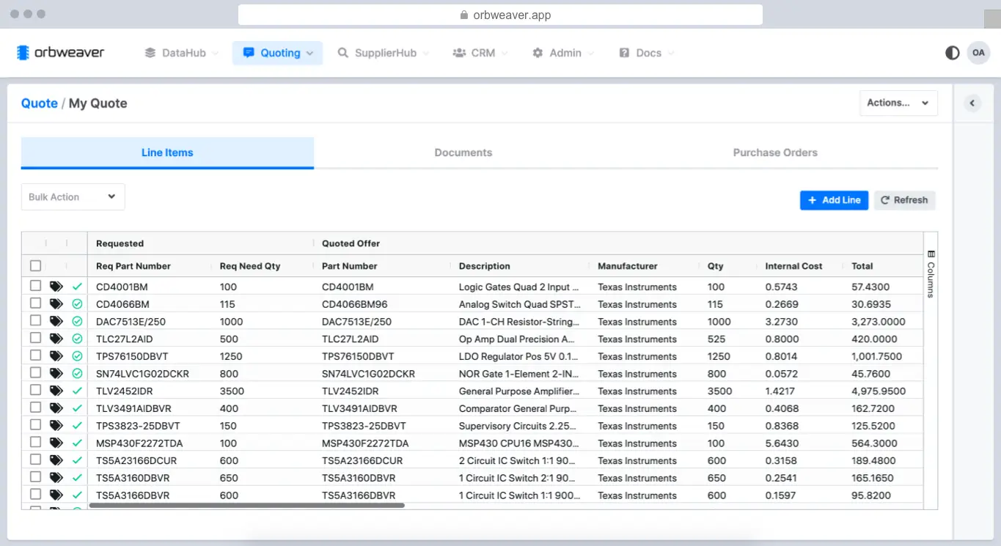Click checkmark status icon for CD4001BM
Viewport: 1001px width, 546px height.
click(77, 287)
